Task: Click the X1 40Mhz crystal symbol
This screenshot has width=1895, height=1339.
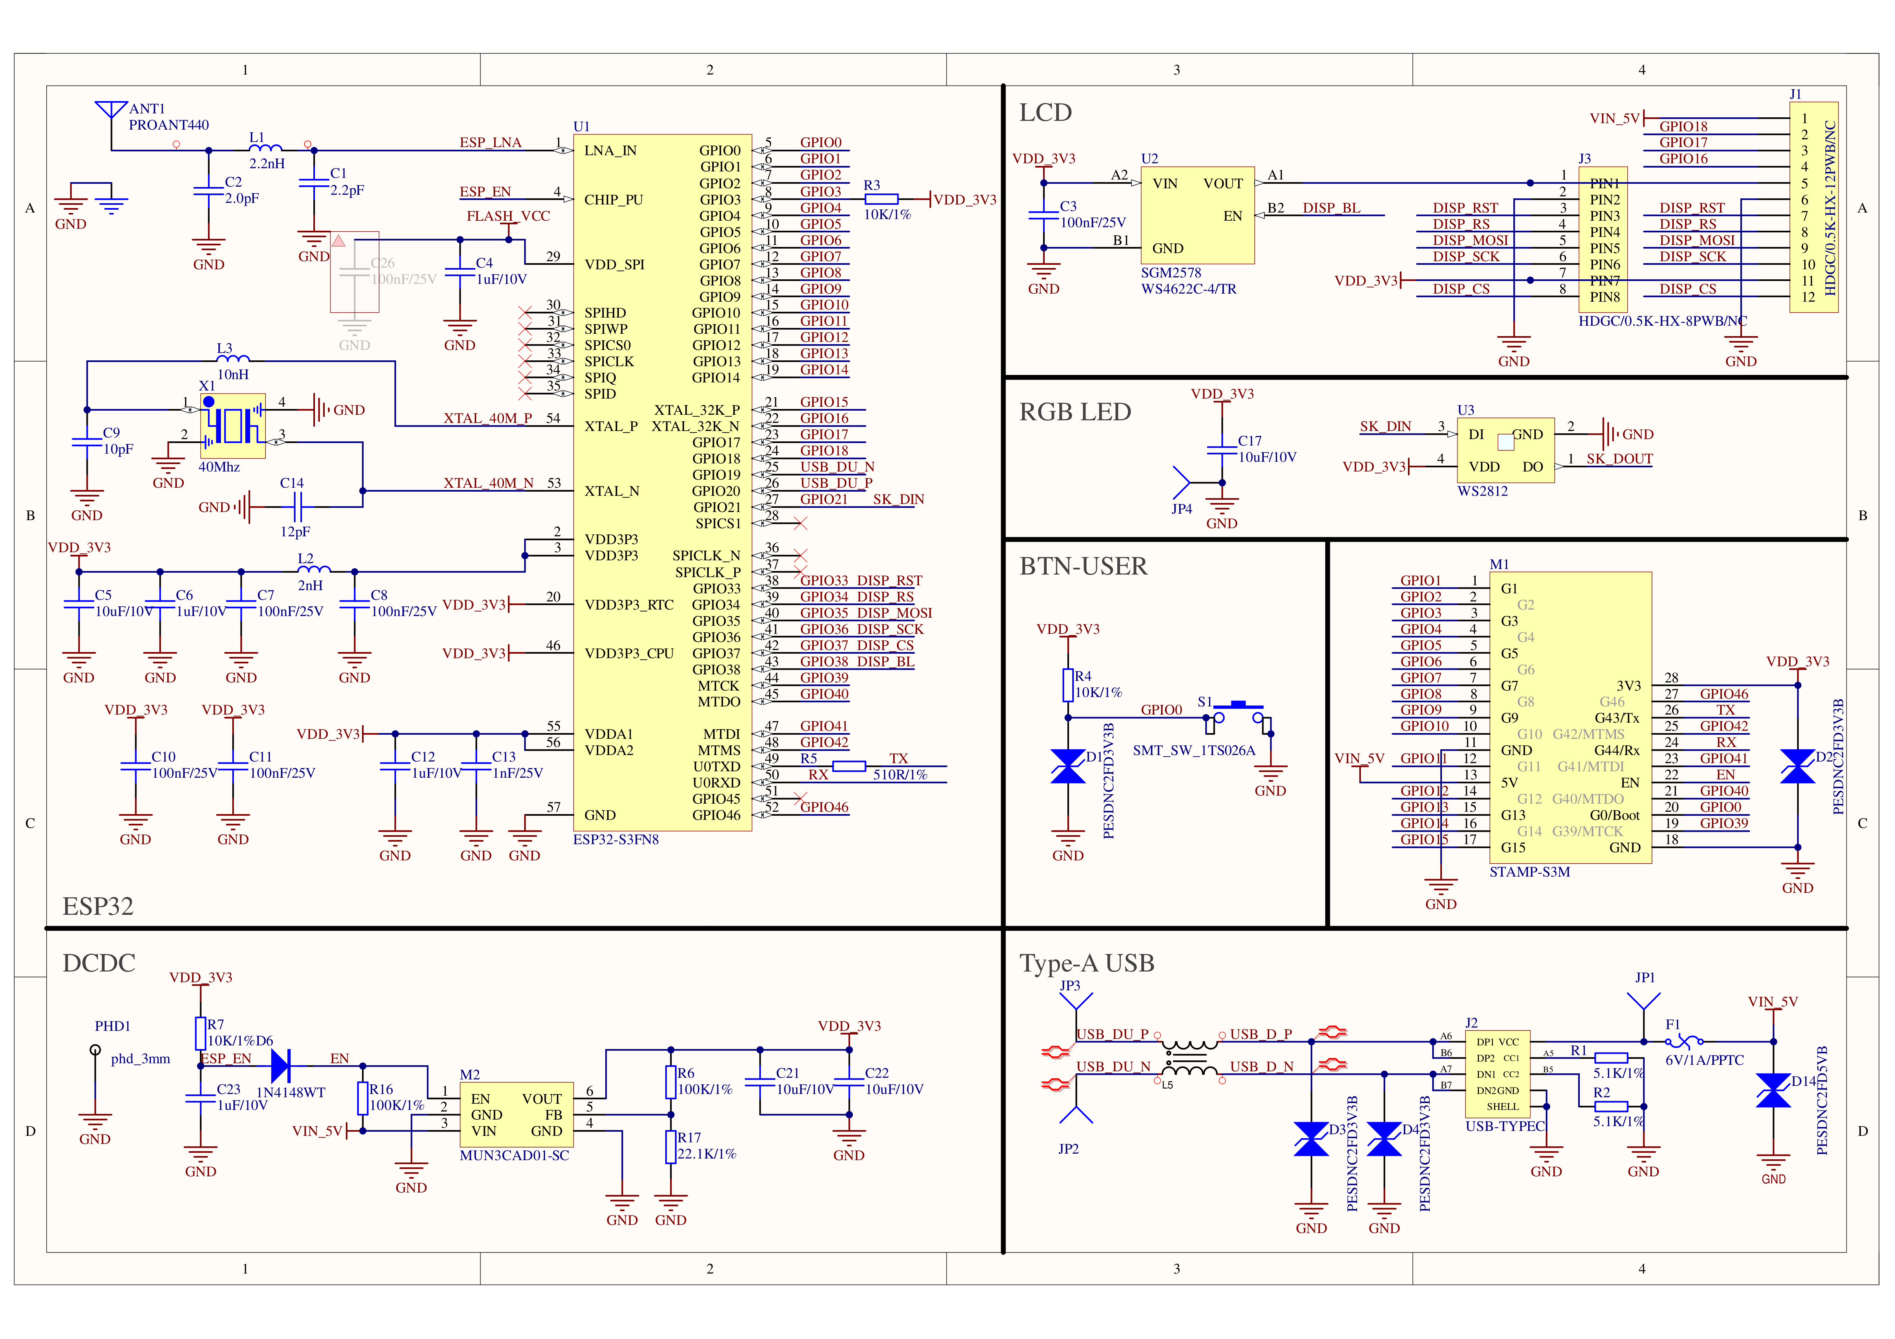Action: pyautogui.click(x=233, y=425)
